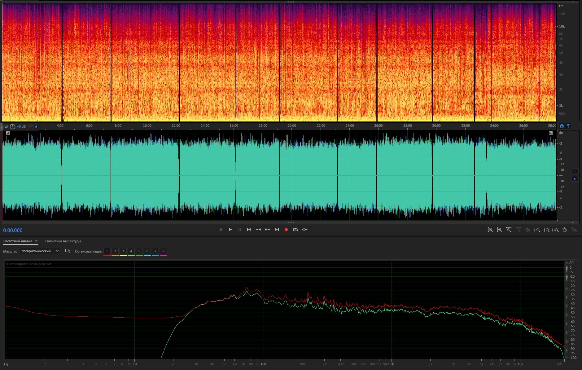
Task: Click the +0 dB volume knob
Action: [12, 126]
